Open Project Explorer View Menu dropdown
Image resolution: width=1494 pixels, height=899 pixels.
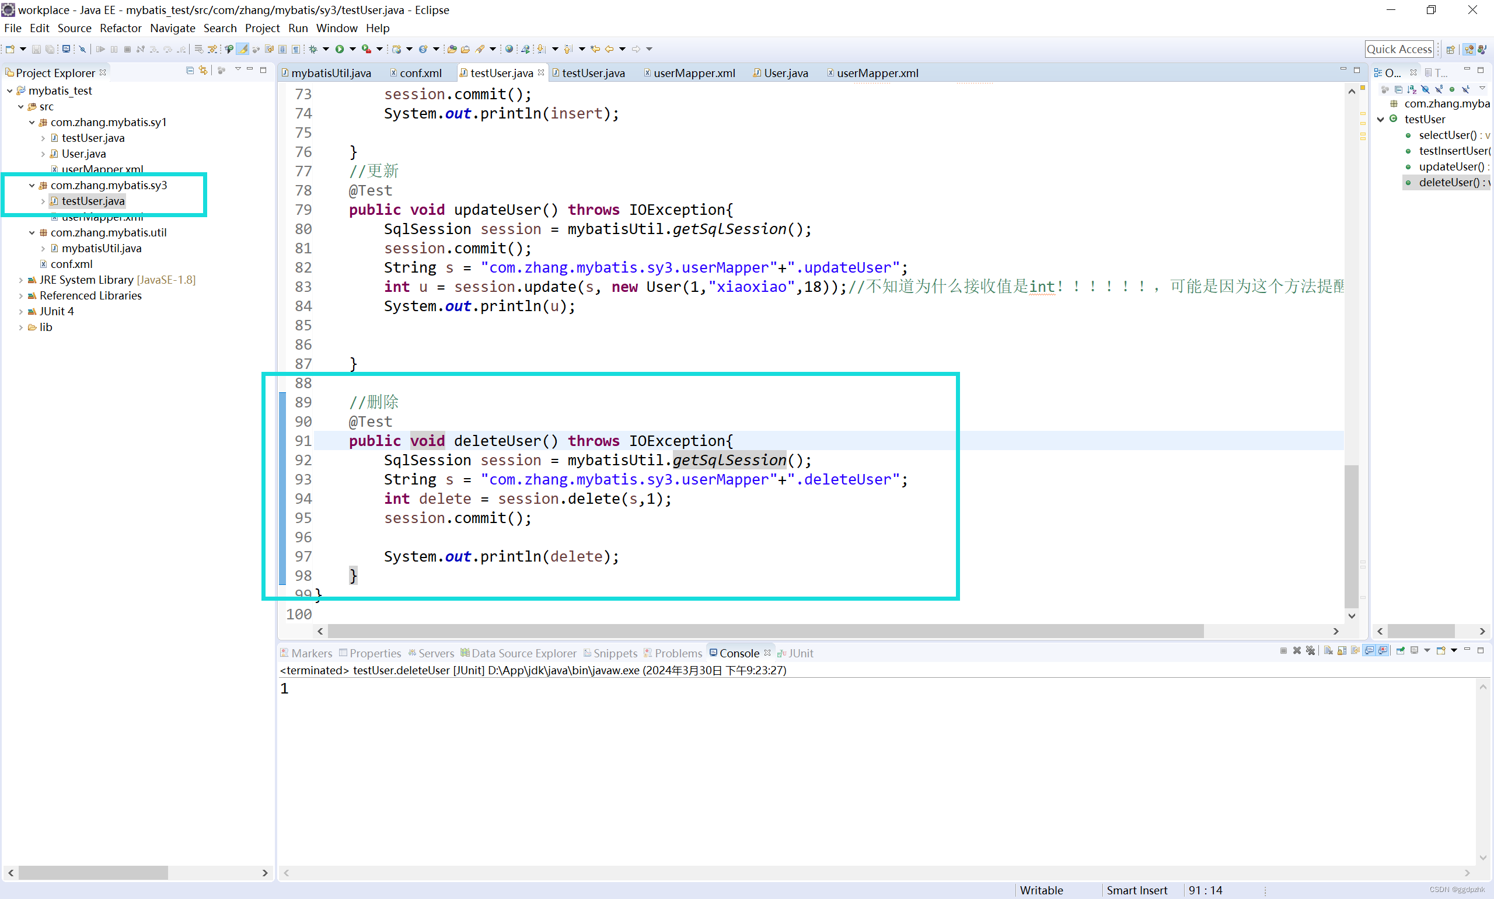pos(238,69)
